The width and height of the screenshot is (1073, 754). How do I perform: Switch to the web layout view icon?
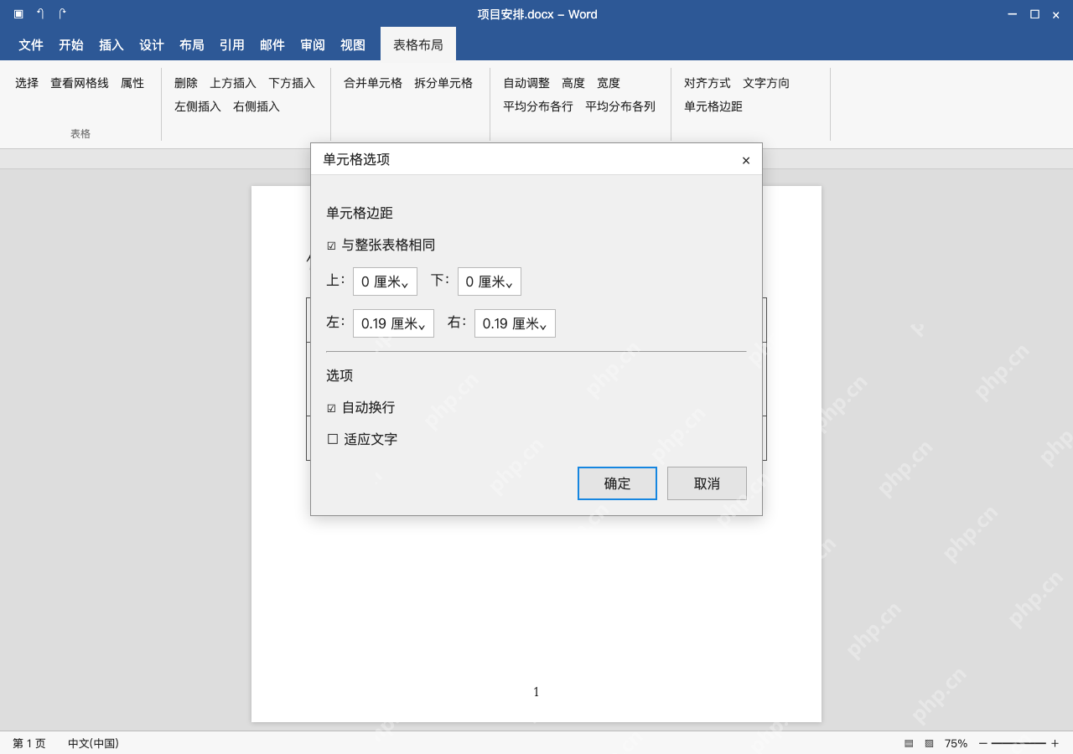tap(929, 743)
